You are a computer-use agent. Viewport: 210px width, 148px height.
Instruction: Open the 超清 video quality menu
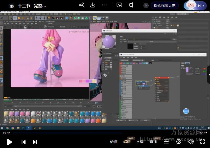pos(127,142)
